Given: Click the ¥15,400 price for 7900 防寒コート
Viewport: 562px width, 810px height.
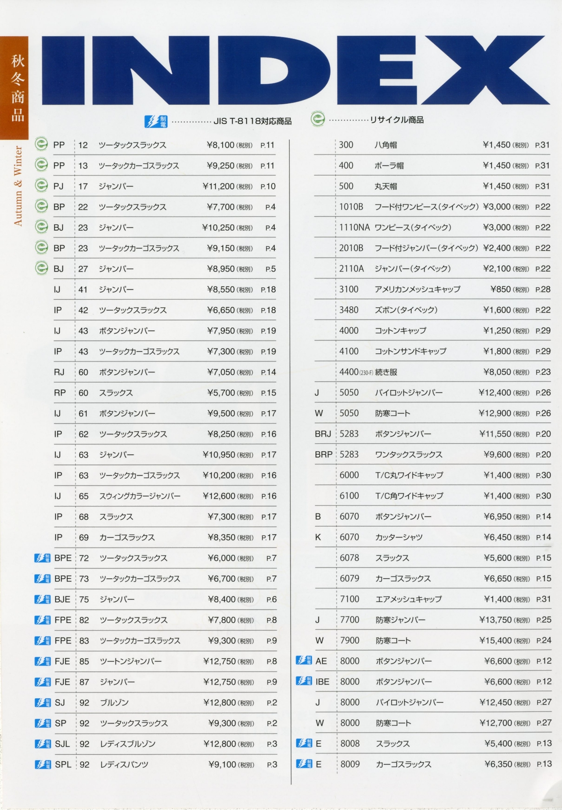Looking at the screenshot, I should [x=495, y=640].
